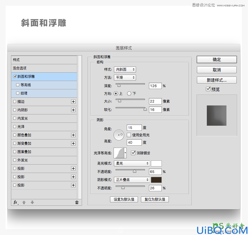The height and width of the screenshot is (235, 248).
Task: Click the 取消 button
Action: [217, 70]
